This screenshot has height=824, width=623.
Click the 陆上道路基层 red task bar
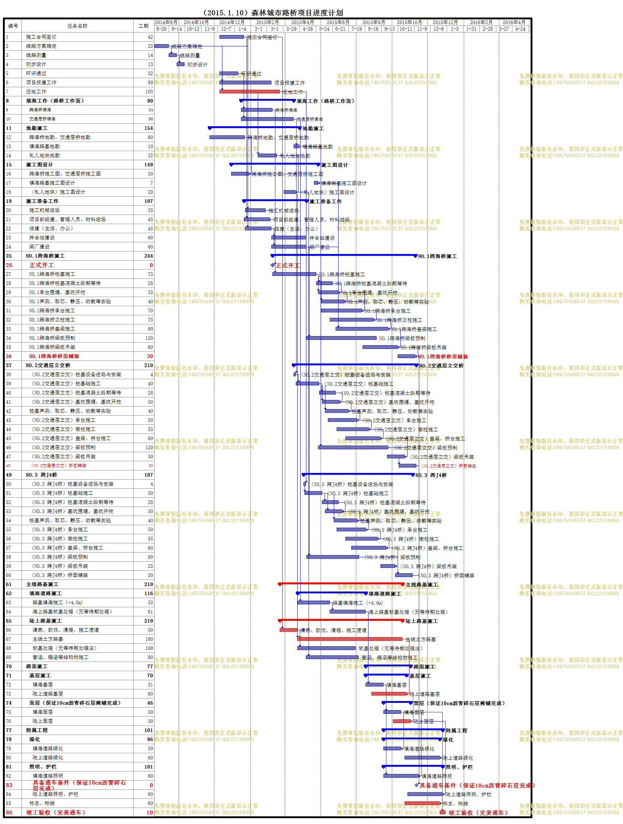point(389,694)
